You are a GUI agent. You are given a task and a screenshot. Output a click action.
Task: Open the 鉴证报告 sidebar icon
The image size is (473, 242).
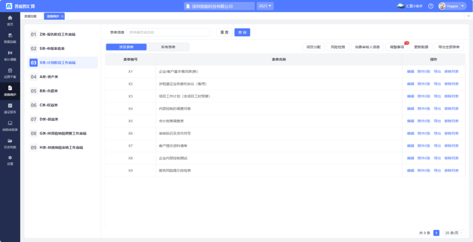click(x=10, y=105)
